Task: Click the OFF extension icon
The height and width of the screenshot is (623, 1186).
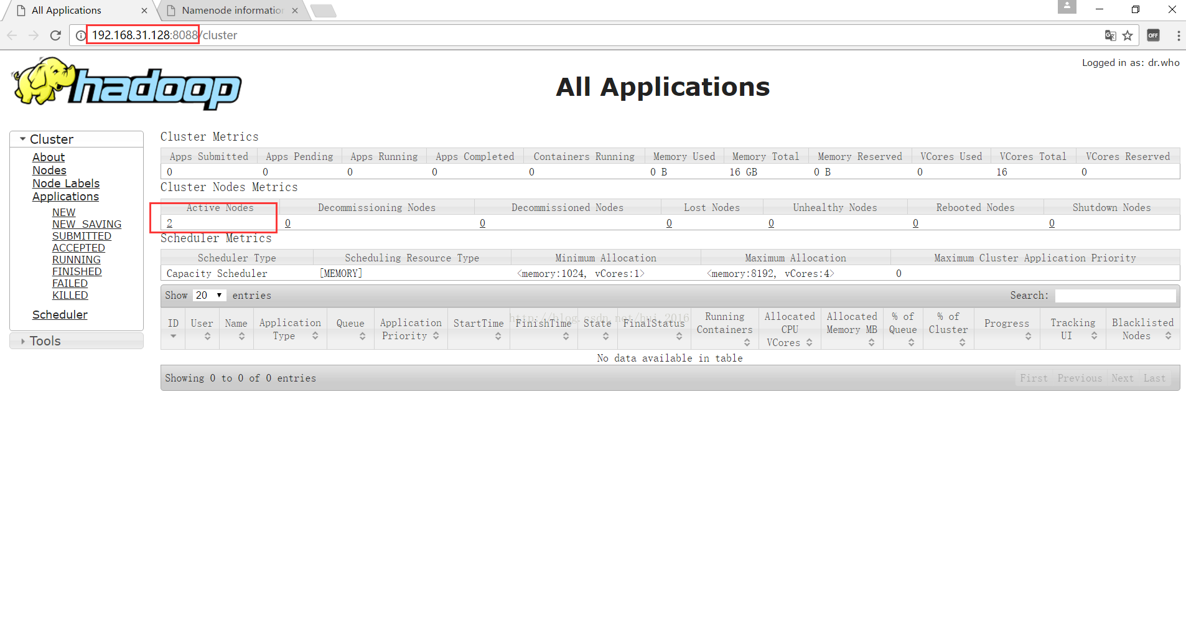Action: click(1153, 35)
